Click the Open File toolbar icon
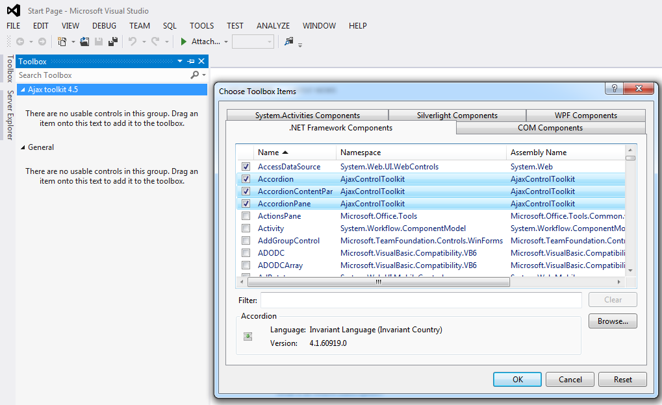Screen dimensions: 662x405 coord(84,42)
